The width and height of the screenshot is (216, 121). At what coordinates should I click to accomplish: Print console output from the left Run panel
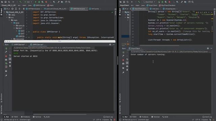[x=10, y=62]
